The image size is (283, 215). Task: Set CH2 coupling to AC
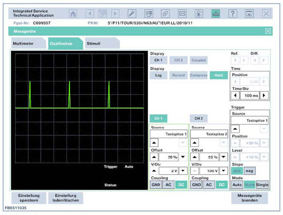pos(209,185)
